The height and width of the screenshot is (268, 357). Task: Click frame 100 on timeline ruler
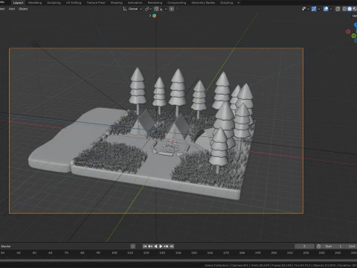(115, 252)
